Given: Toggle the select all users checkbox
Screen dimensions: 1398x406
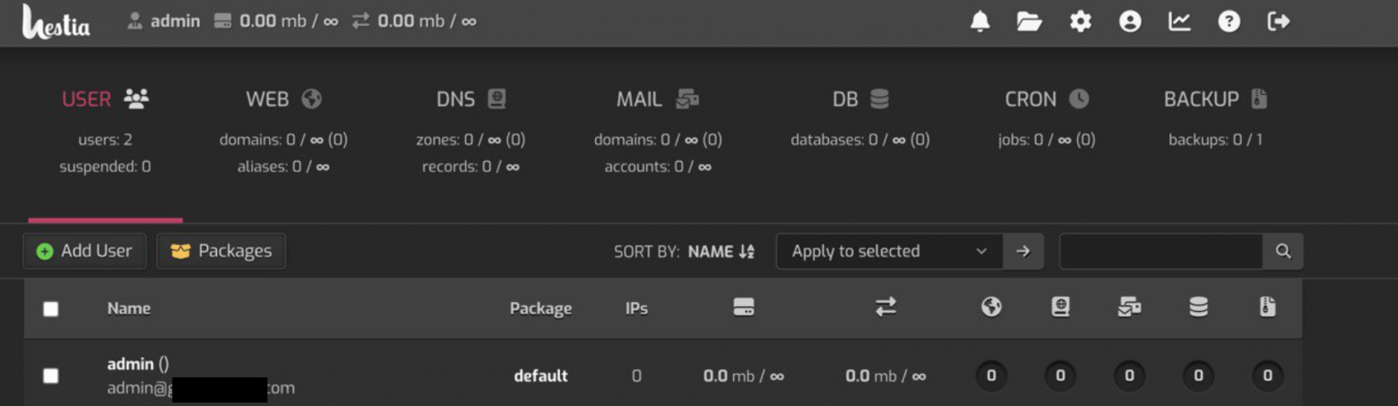Looking at the screenshot, I should [51, 308].
